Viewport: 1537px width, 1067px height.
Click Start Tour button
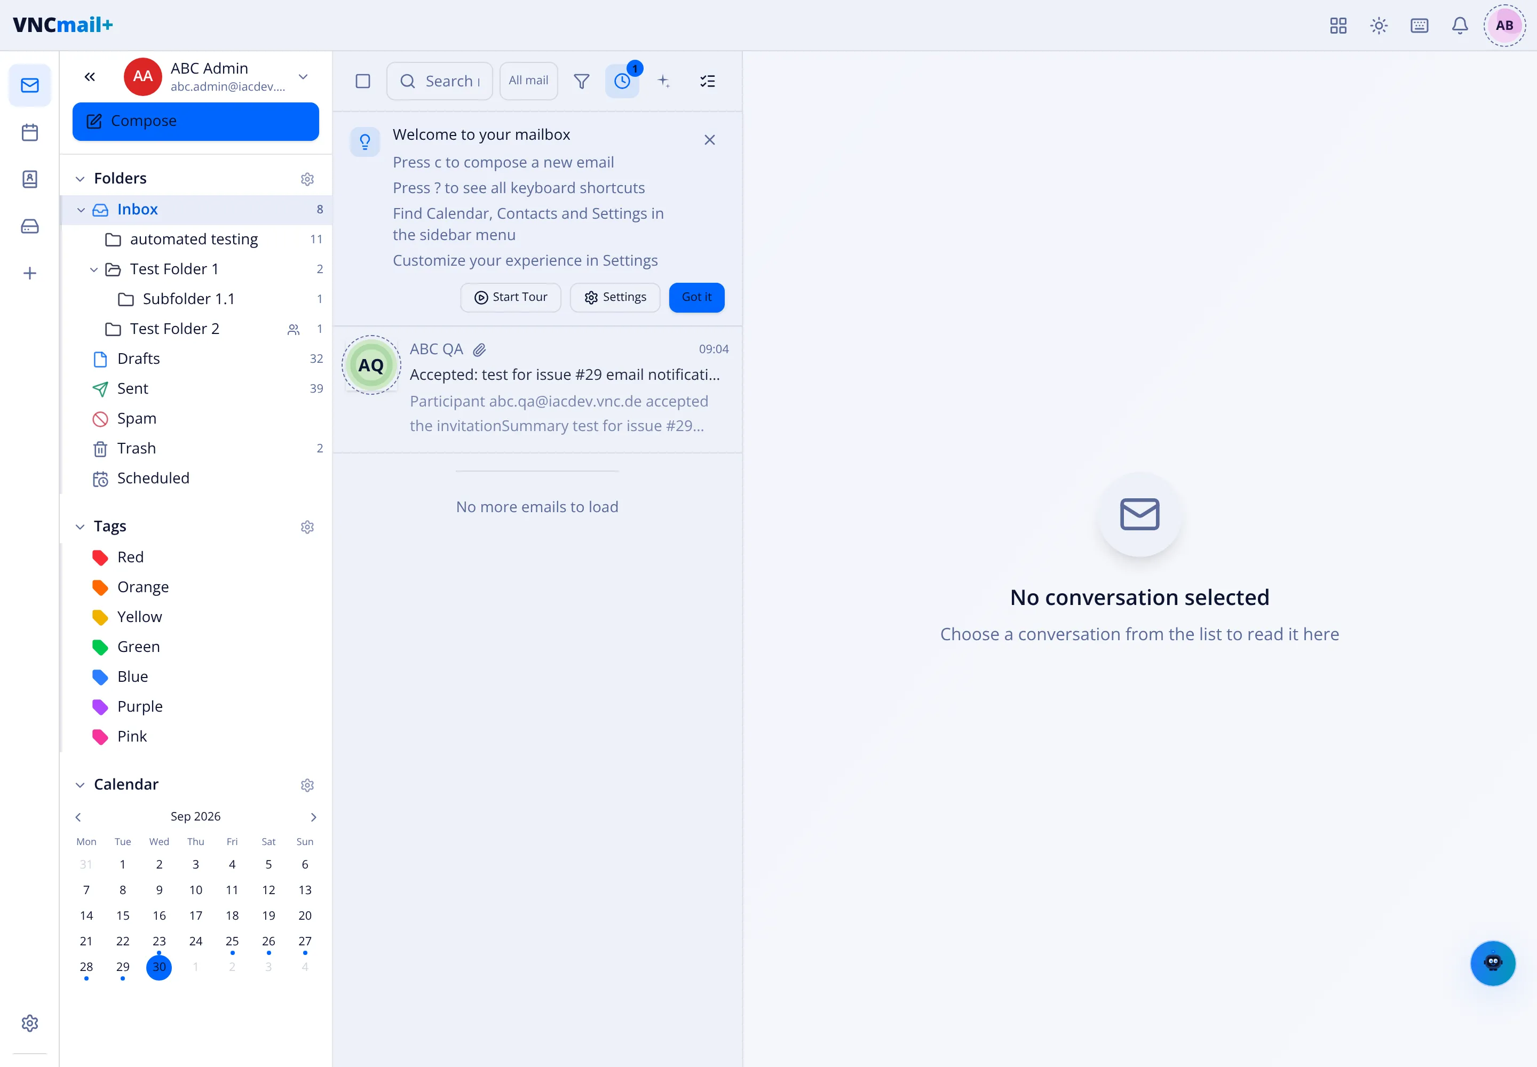510,297
